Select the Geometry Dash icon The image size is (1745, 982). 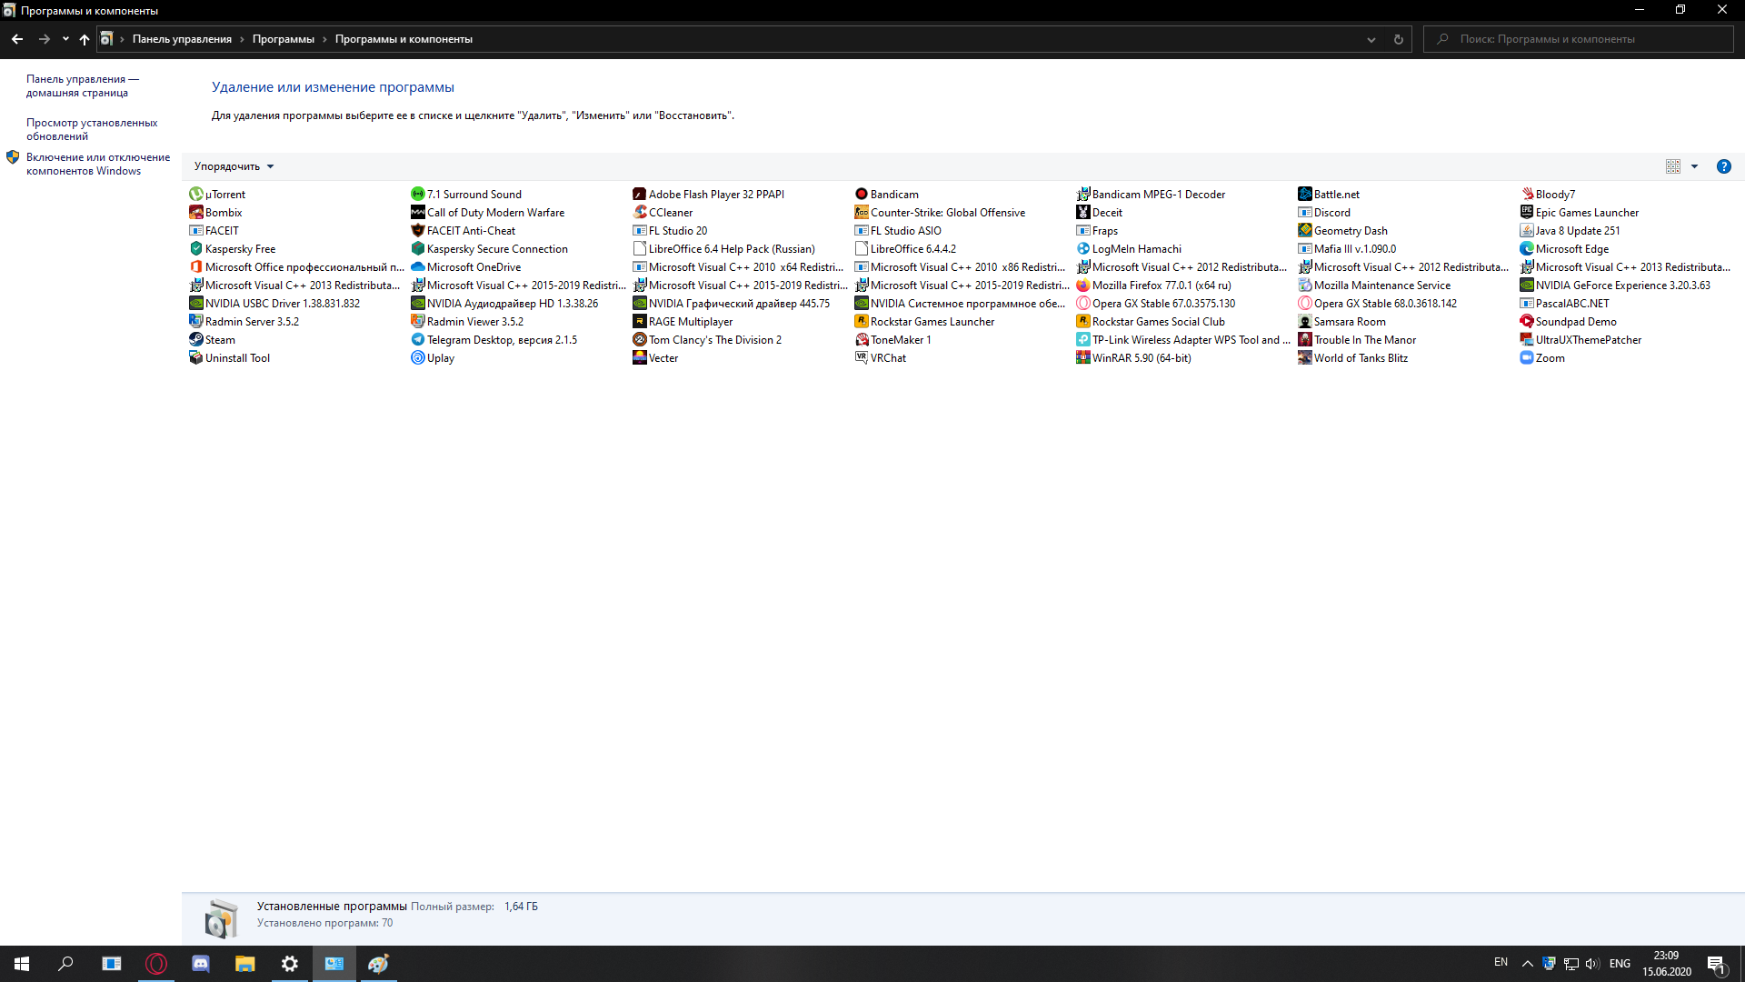pyautogui.click(x=1304, y=230)
